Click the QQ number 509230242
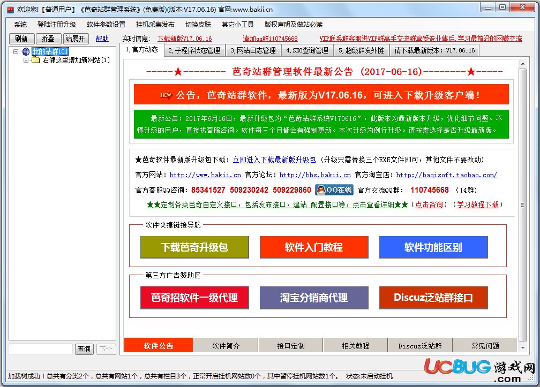 pyautogui.click(x=249, y=190)
